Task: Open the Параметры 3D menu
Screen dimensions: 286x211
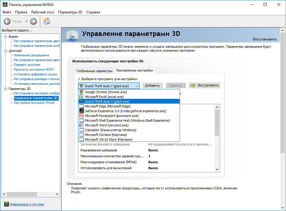Action: [x=70, y=12]
